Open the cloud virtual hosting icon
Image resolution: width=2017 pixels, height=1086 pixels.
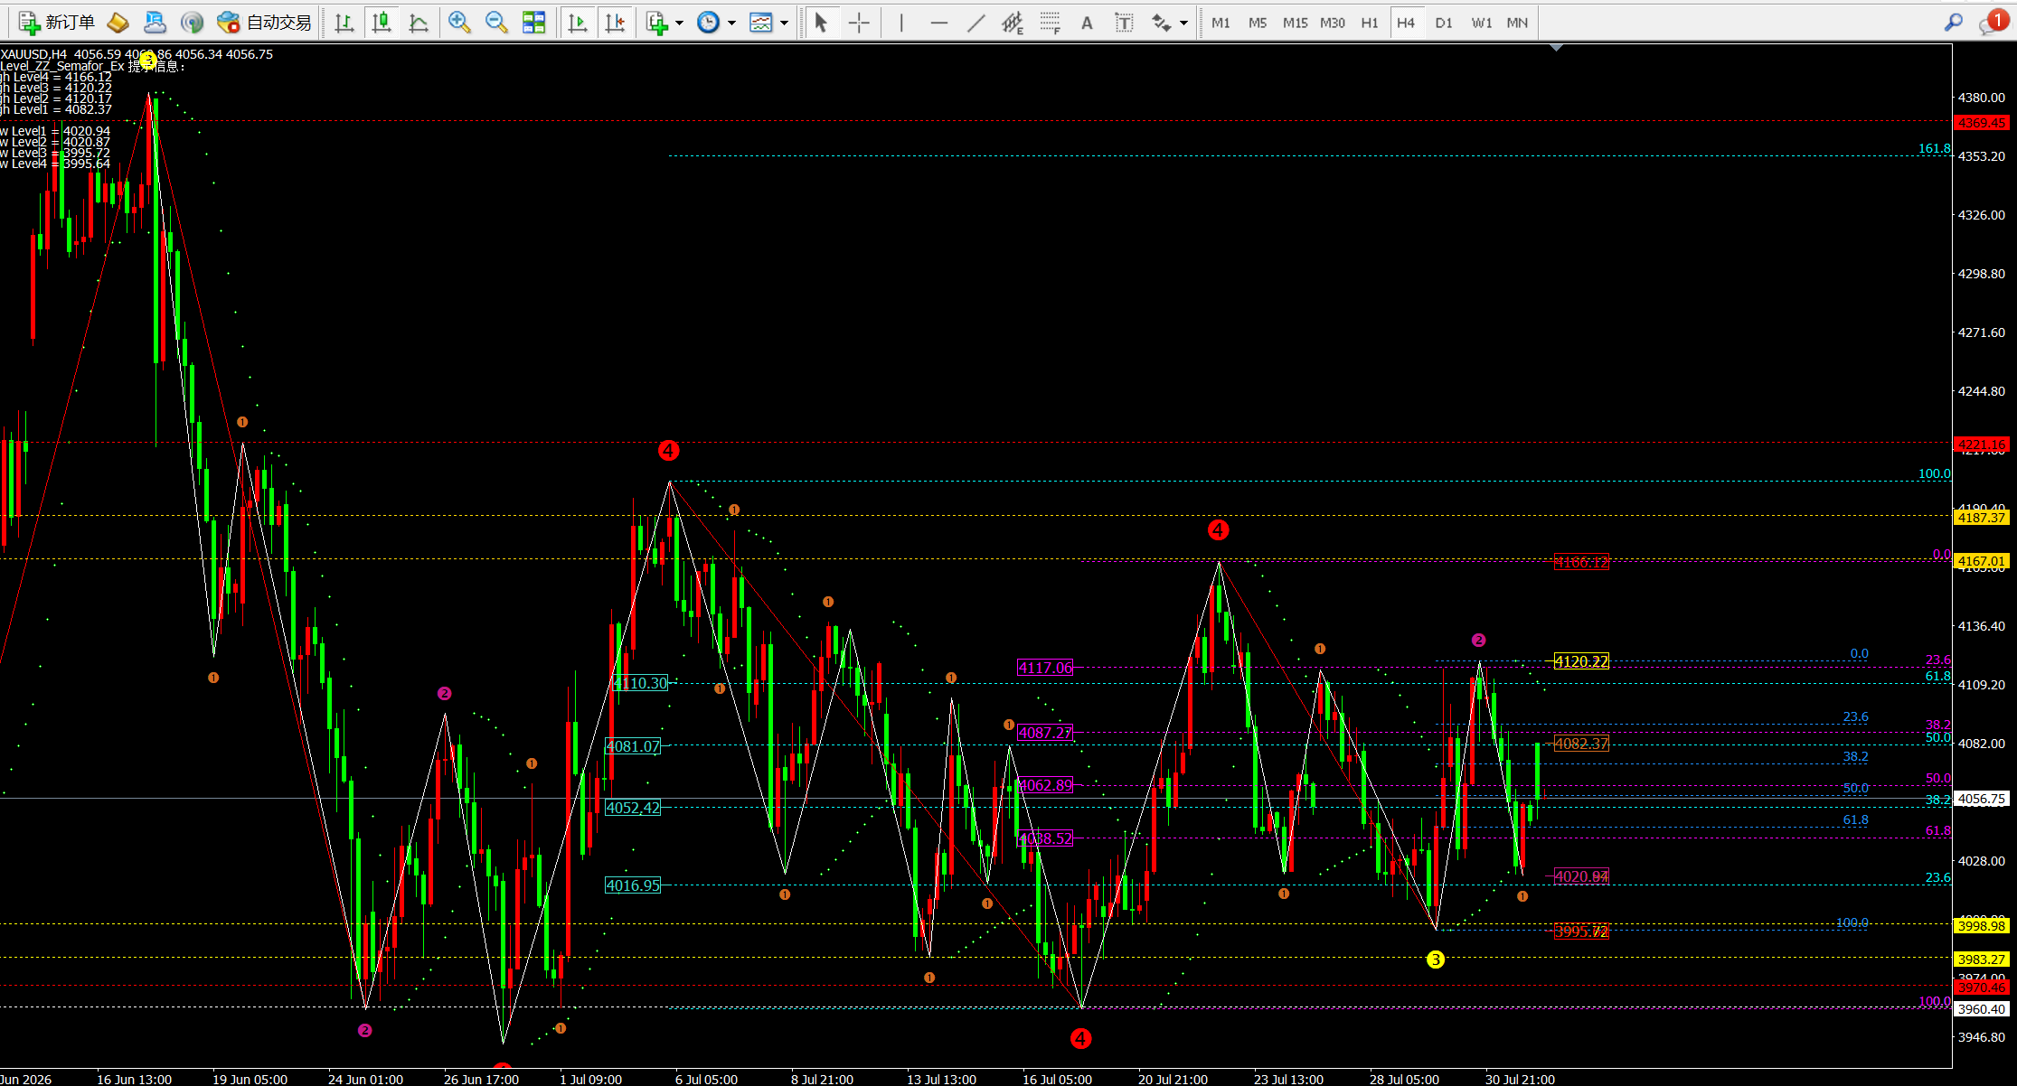click(x=155, y=23)
